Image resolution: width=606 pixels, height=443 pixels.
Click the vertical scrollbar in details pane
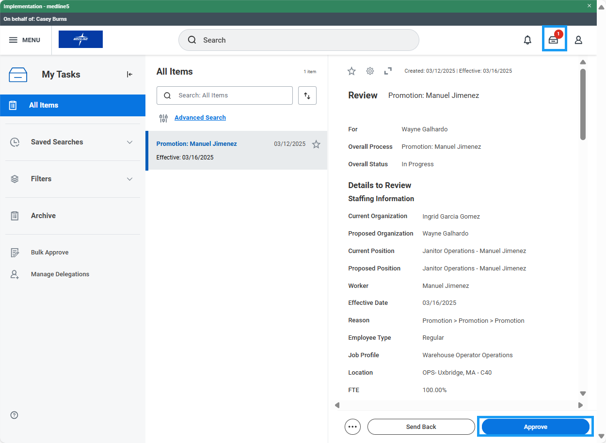click(583, 104)
